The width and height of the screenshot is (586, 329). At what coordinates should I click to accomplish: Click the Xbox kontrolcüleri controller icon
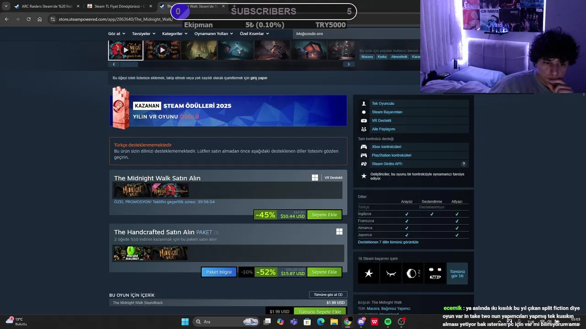pyautogui.click(x=364, y=147)
